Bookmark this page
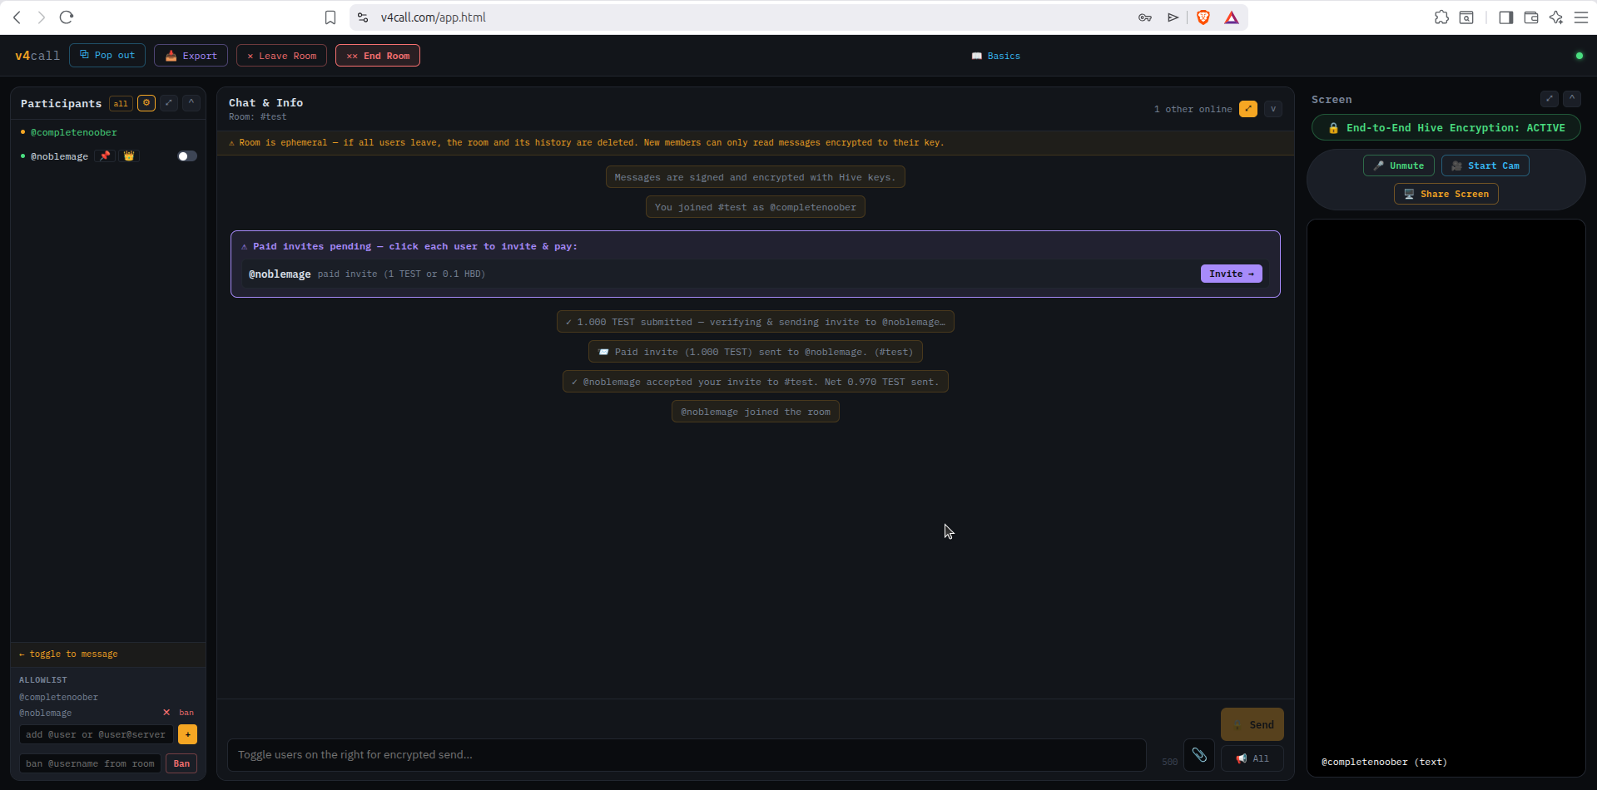Image resolution: width=1597 pixels, height=790 pixels. [330, 17]
